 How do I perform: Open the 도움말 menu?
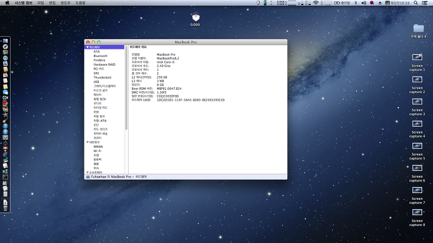(81, 3)
